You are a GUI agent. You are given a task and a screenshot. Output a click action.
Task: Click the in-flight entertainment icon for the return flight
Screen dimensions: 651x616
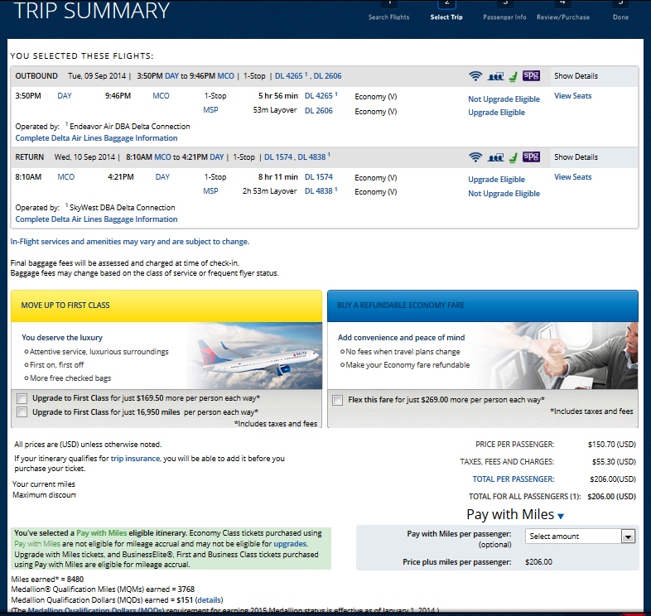pyautogui.click(x=495, y=157)
